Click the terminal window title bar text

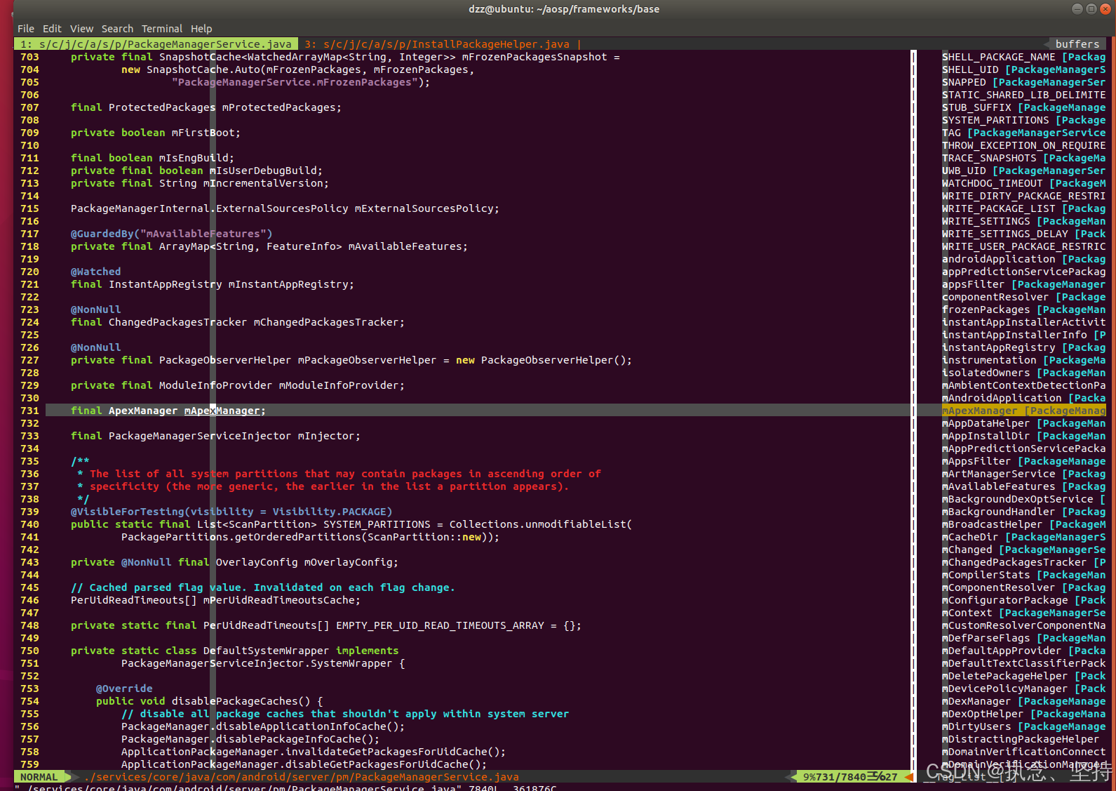[564, 9]
